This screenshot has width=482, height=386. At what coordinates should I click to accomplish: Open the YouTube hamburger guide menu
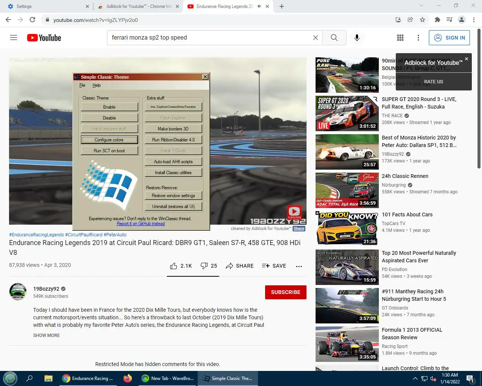point(14,38)
